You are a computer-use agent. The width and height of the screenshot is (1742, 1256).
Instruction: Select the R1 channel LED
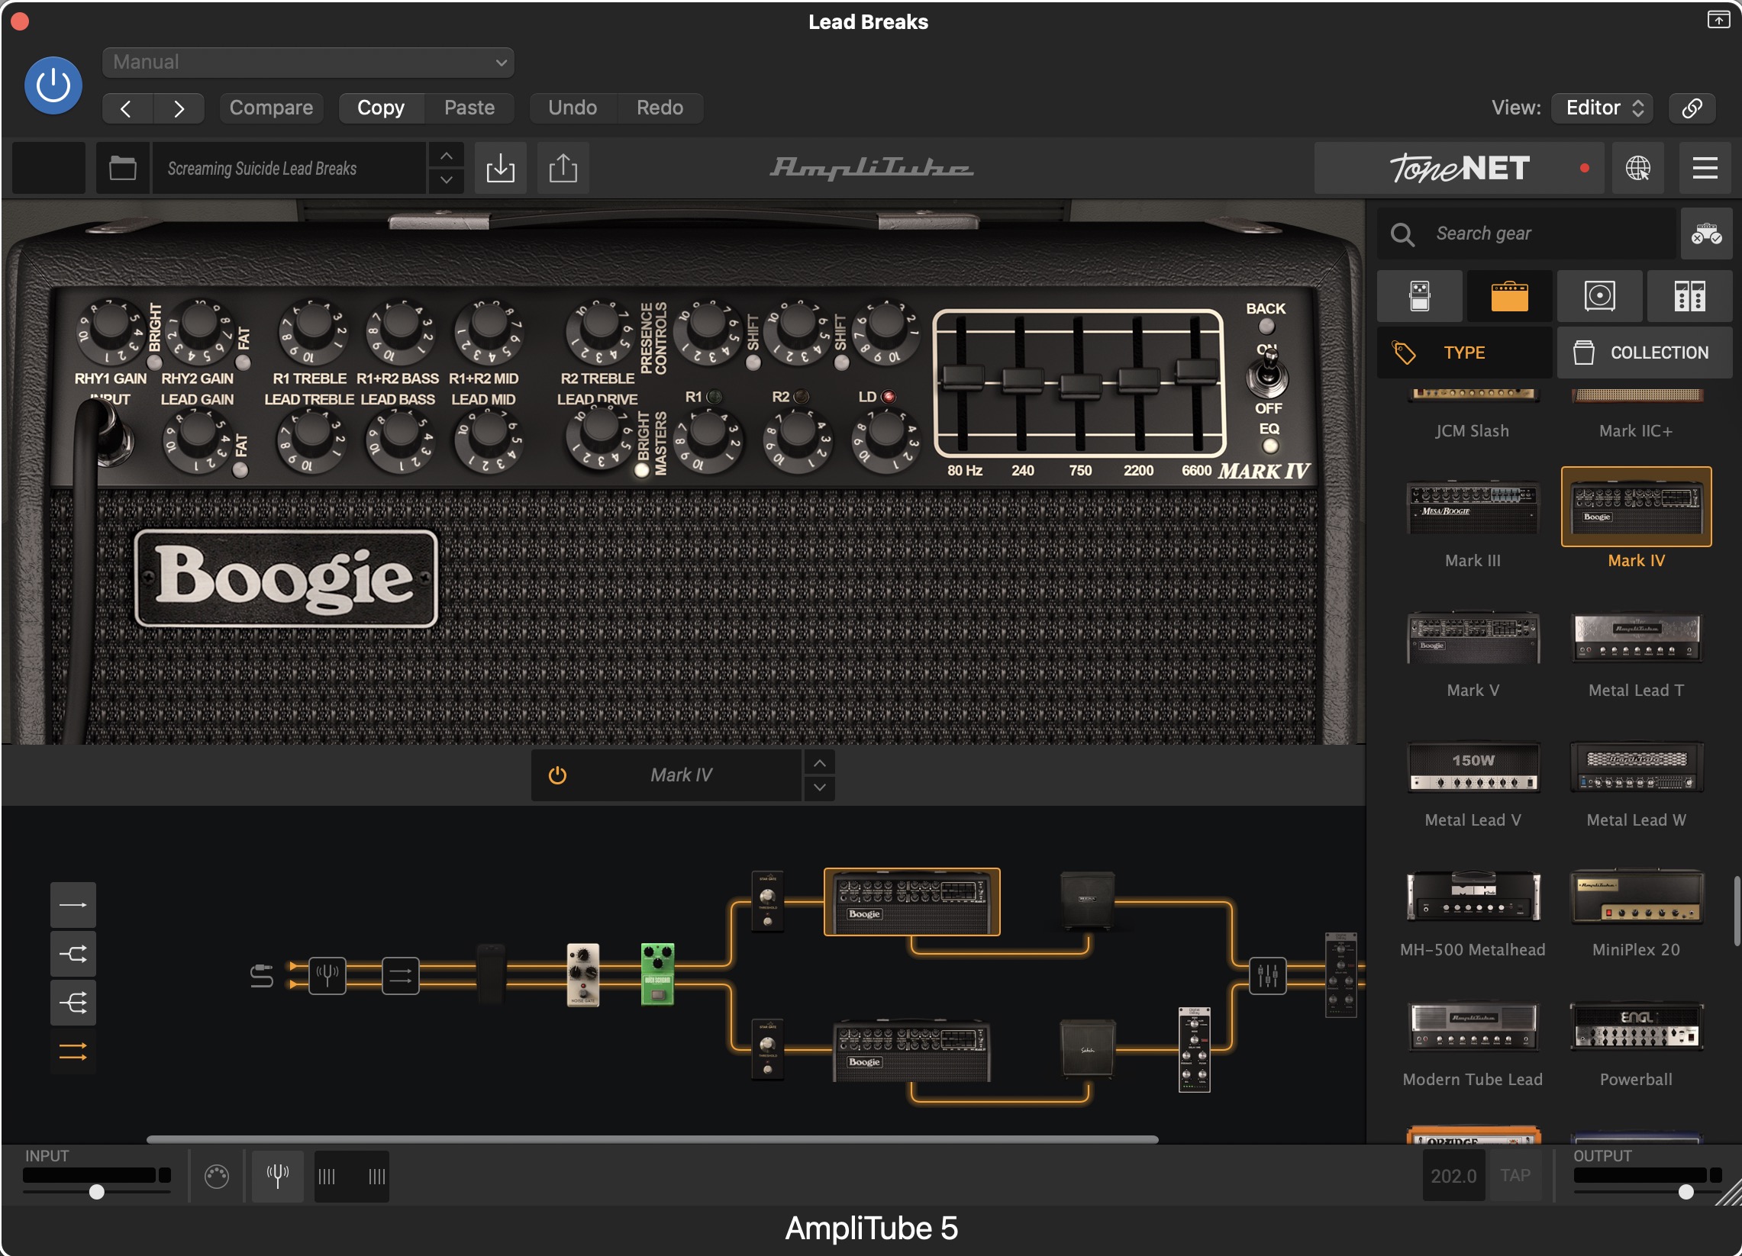pos(715,397)
